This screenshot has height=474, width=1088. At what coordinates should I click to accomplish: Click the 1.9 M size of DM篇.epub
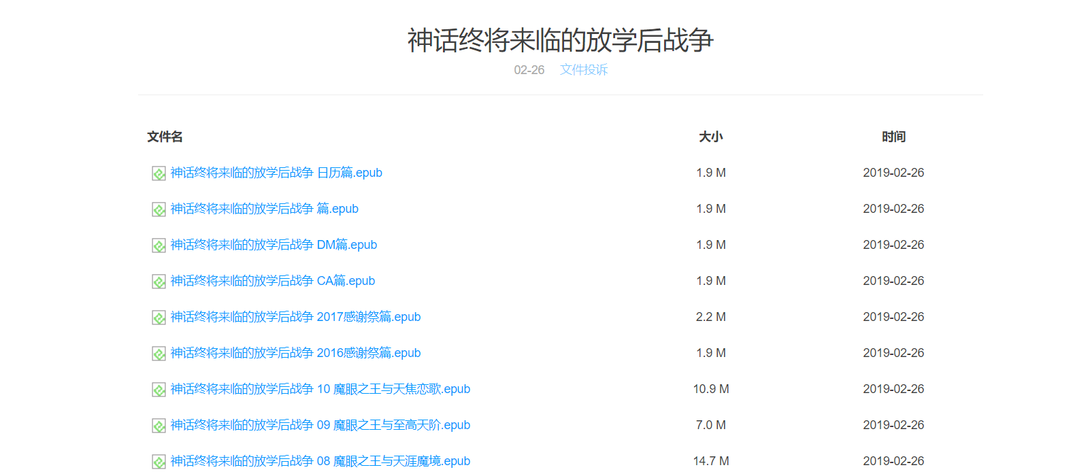point(711,245)
